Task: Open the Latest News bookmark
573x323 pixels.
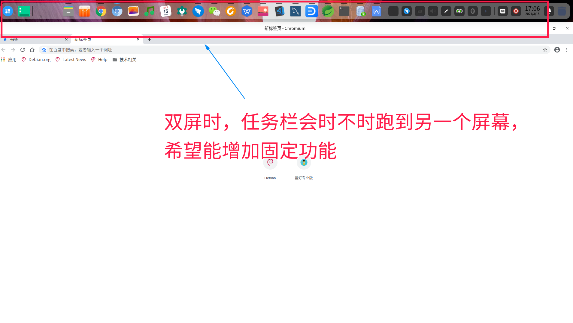Action: (x=71, y=60)
